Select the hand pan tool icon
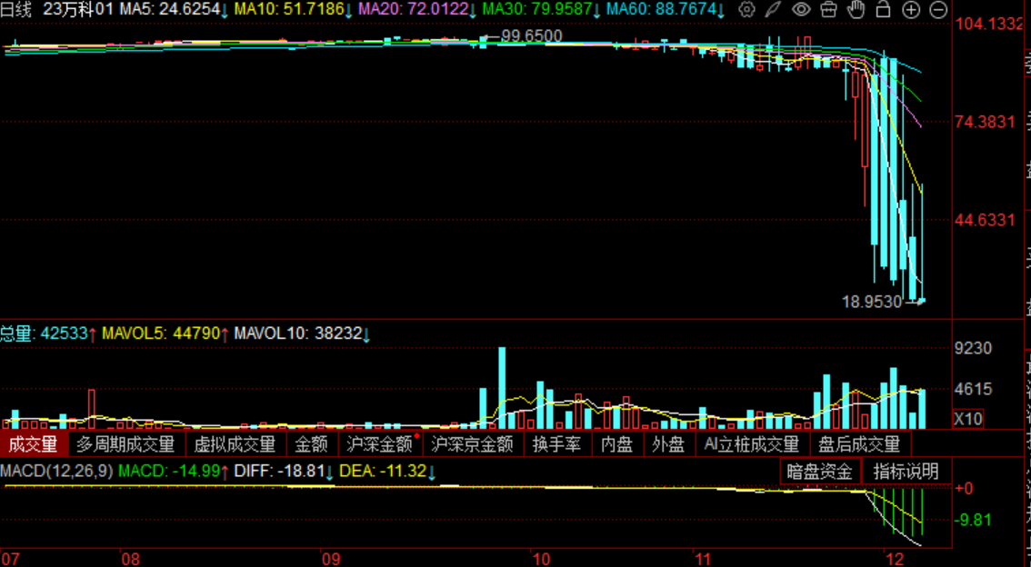Image resolution: width=1031 pixels, height=567 pixels. pyautogui.click(x=856, y=9)
